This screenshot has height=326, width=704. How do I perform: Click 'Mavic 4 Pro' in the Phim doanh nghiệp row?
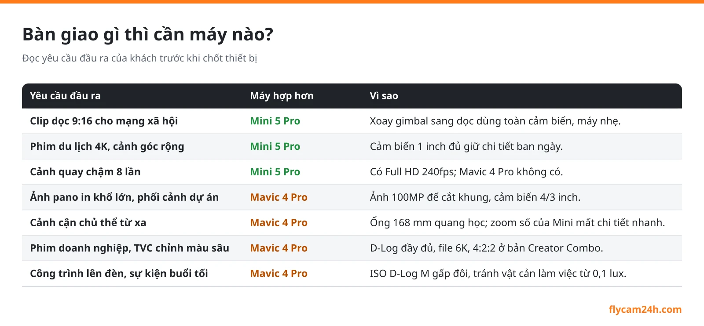(x=279, y=249)
